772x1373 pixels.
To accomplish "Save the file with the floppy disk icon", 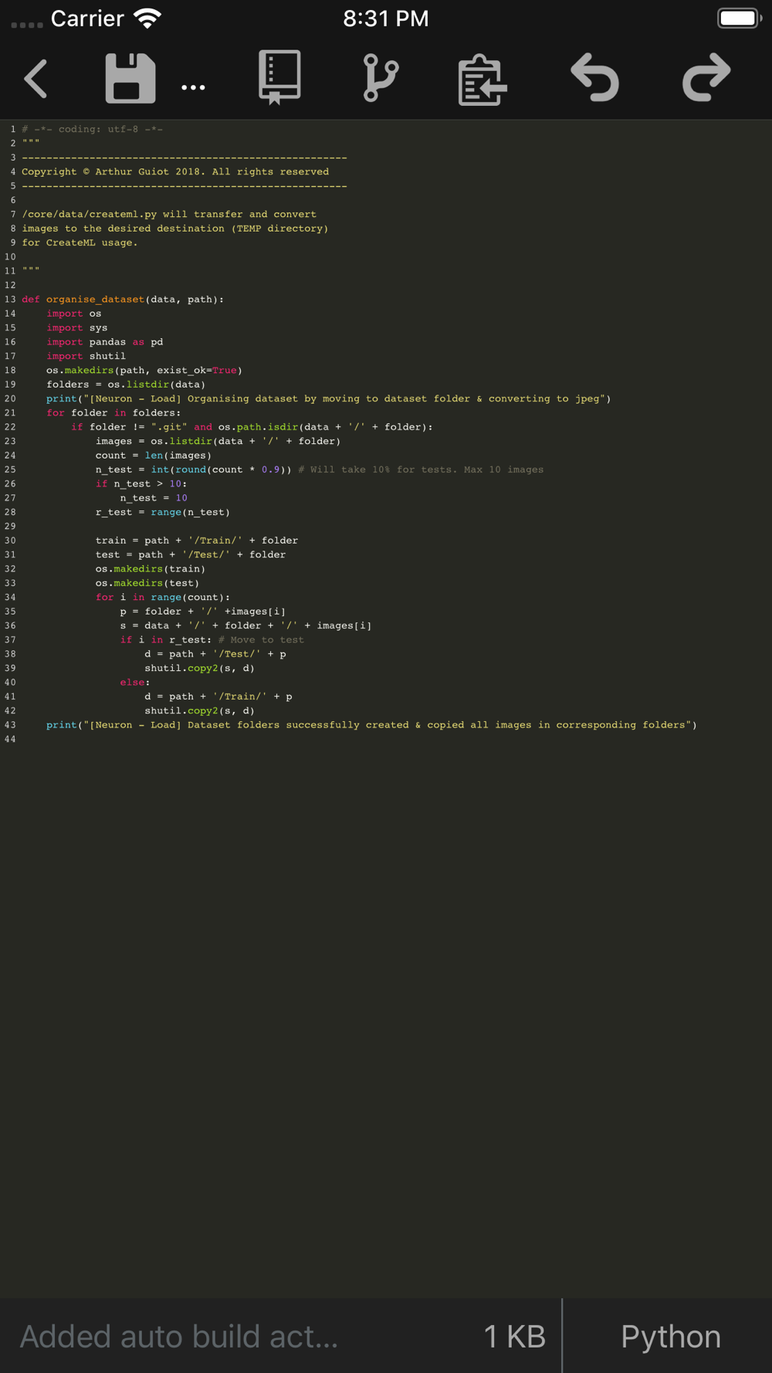I will (x=130, y=79).
